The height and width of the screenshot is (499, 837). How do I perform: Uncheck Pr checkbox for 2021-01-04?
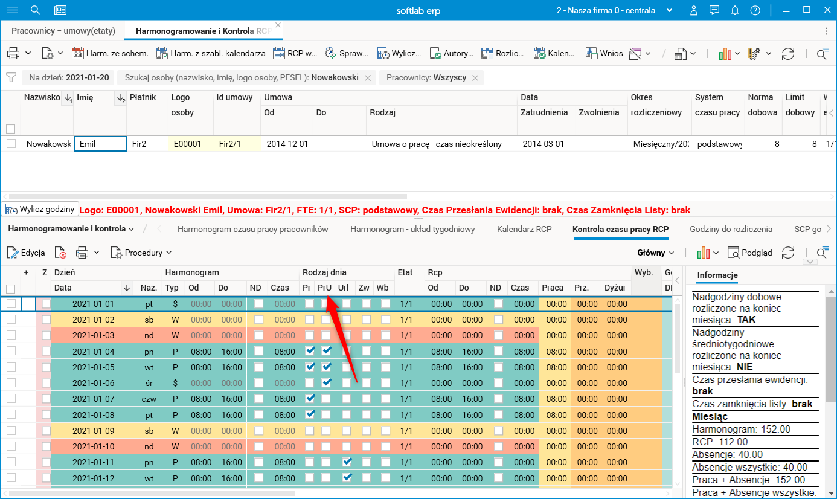310,351
